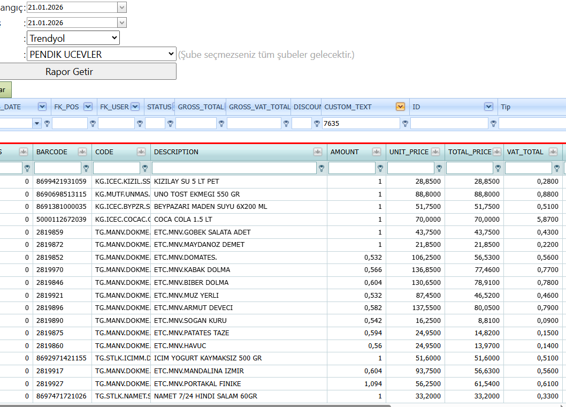Click ETC.MNV.KABAK DOLMA description cell
The image size is (566, 407).
[x=239, y=270]
